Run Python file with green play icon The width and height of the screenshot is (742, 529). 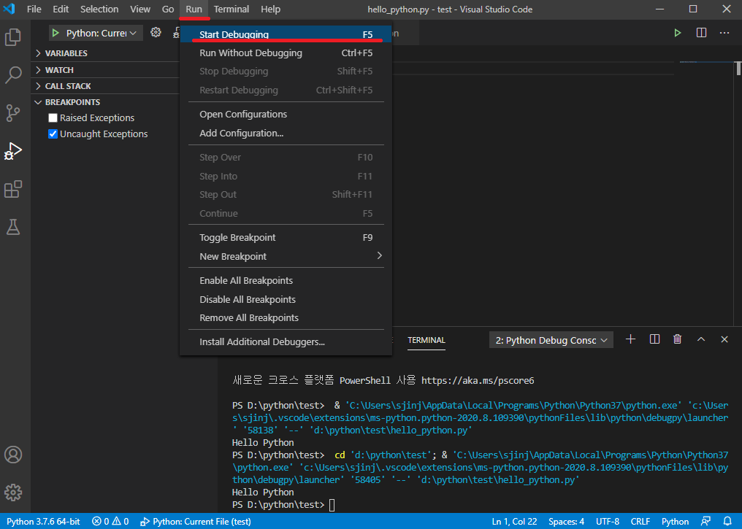pyautogui.click(x=678, y=33)
